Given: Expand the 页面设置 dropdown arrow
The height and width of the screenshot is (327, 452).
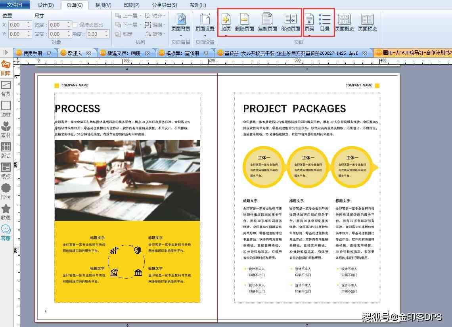Looking at the screenshot, I should (205, 36).
